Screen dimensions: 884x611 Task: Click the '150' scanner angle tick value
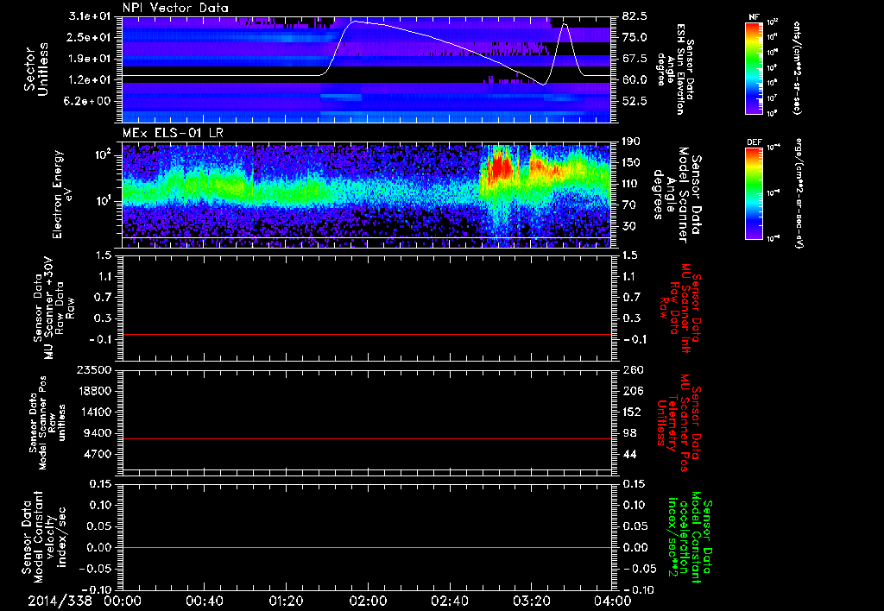click(632, 162)
